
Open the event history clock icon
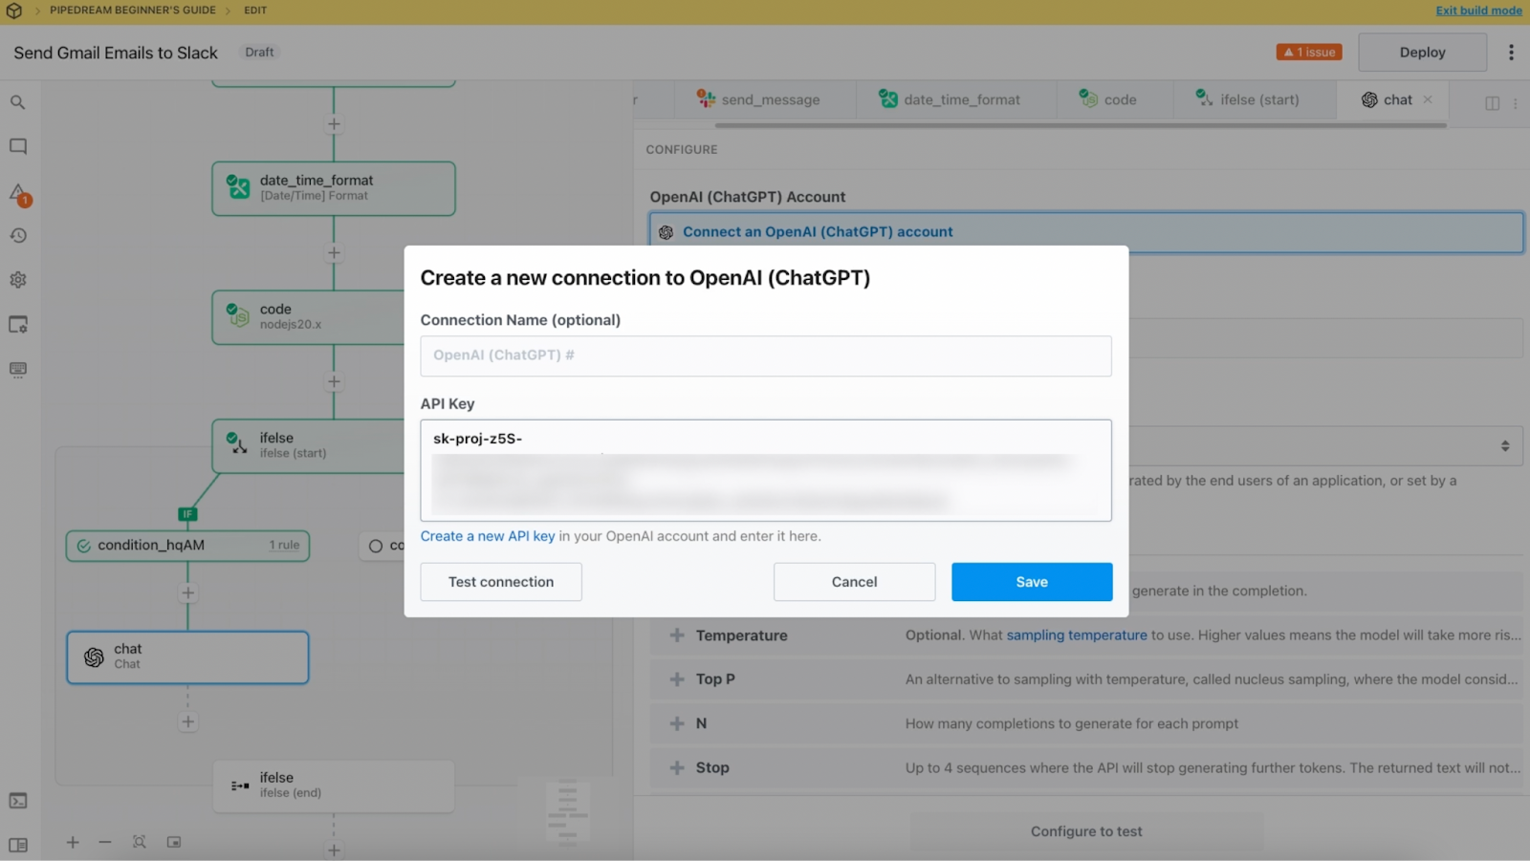18,236
